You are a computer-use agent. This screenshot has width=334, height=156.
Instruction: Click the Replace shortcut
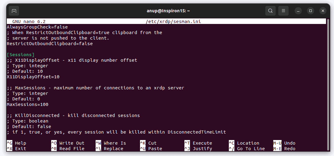(x=113, y=149)
